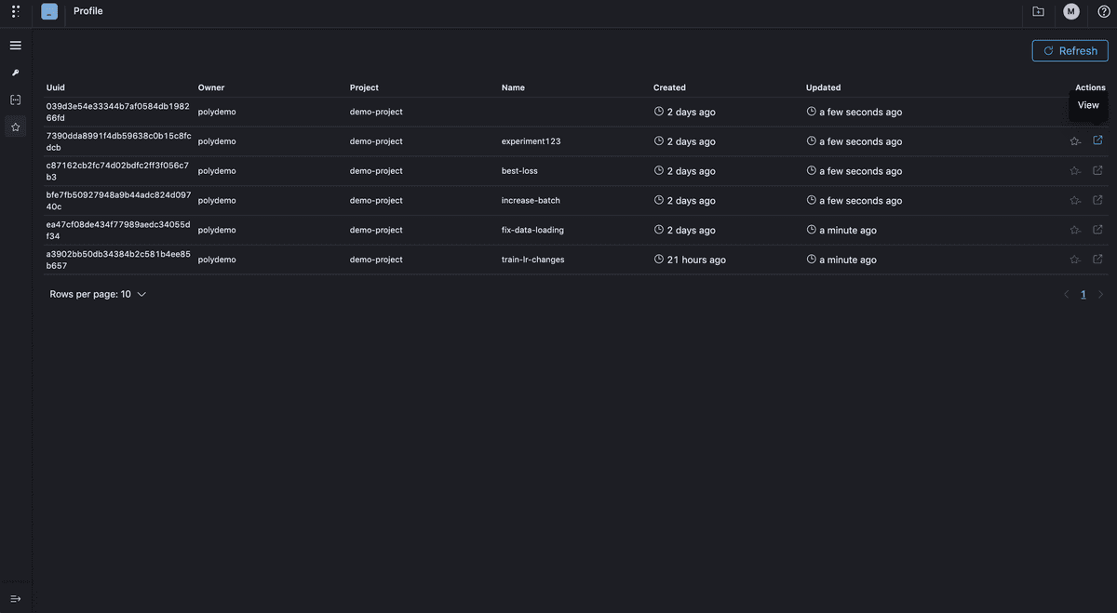
Task: Go to previous page arrow
Action: 1067,294
